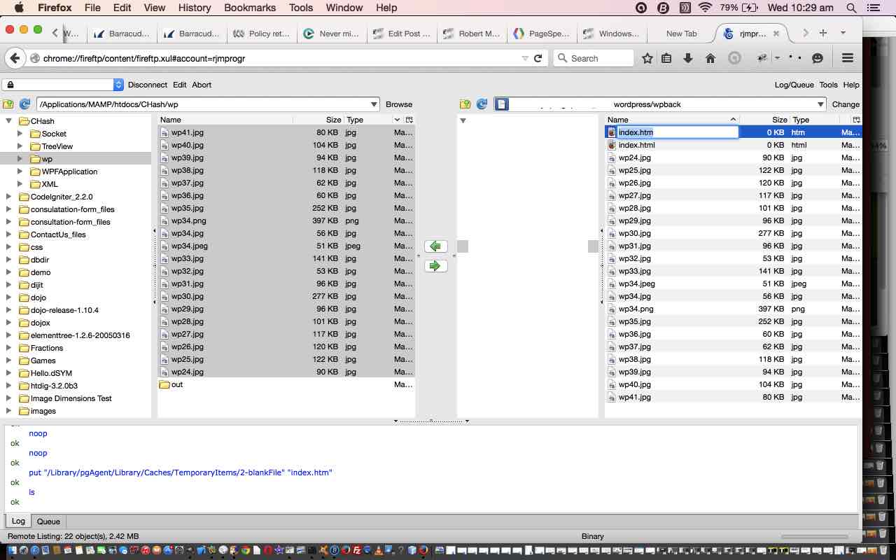Refresh the local directory listing
896x560 pixels.
click(25, 104)
